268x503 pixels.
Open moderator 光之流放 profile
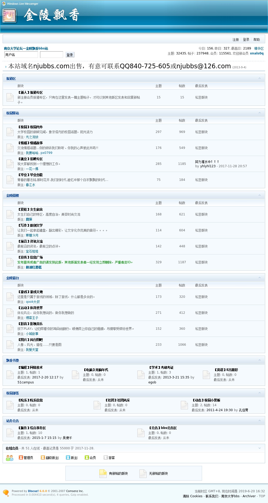32,137
